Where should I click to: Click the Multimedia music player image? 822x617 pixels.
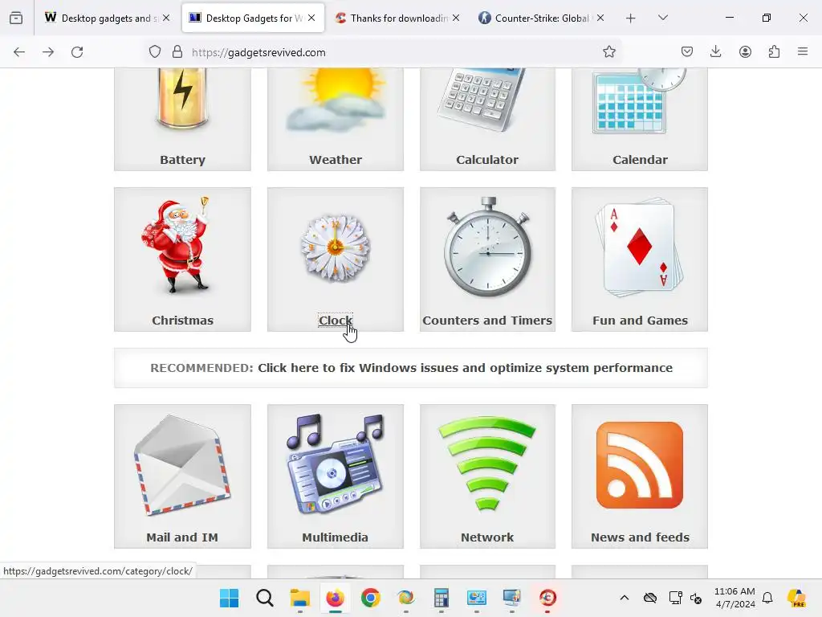coord(336,464)
